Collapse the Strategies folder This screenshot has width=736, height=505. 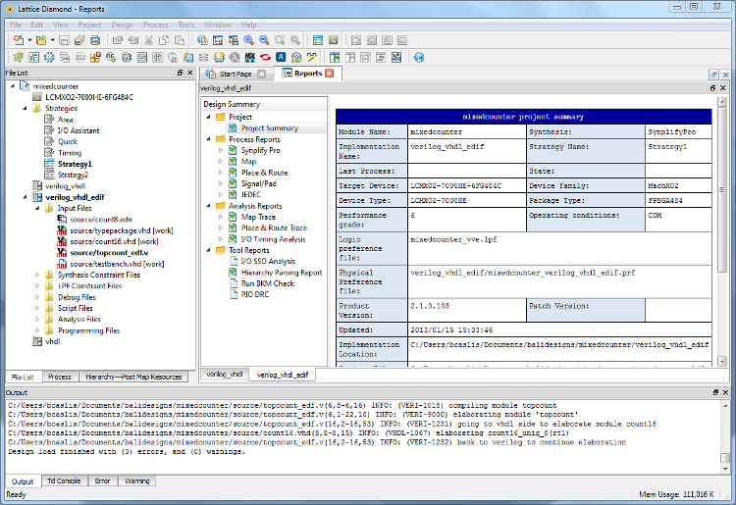coord(25,109)
